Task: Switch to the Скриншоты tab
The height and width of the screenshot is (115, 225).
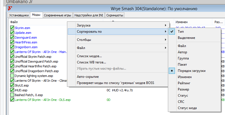Action: [115, 15]
